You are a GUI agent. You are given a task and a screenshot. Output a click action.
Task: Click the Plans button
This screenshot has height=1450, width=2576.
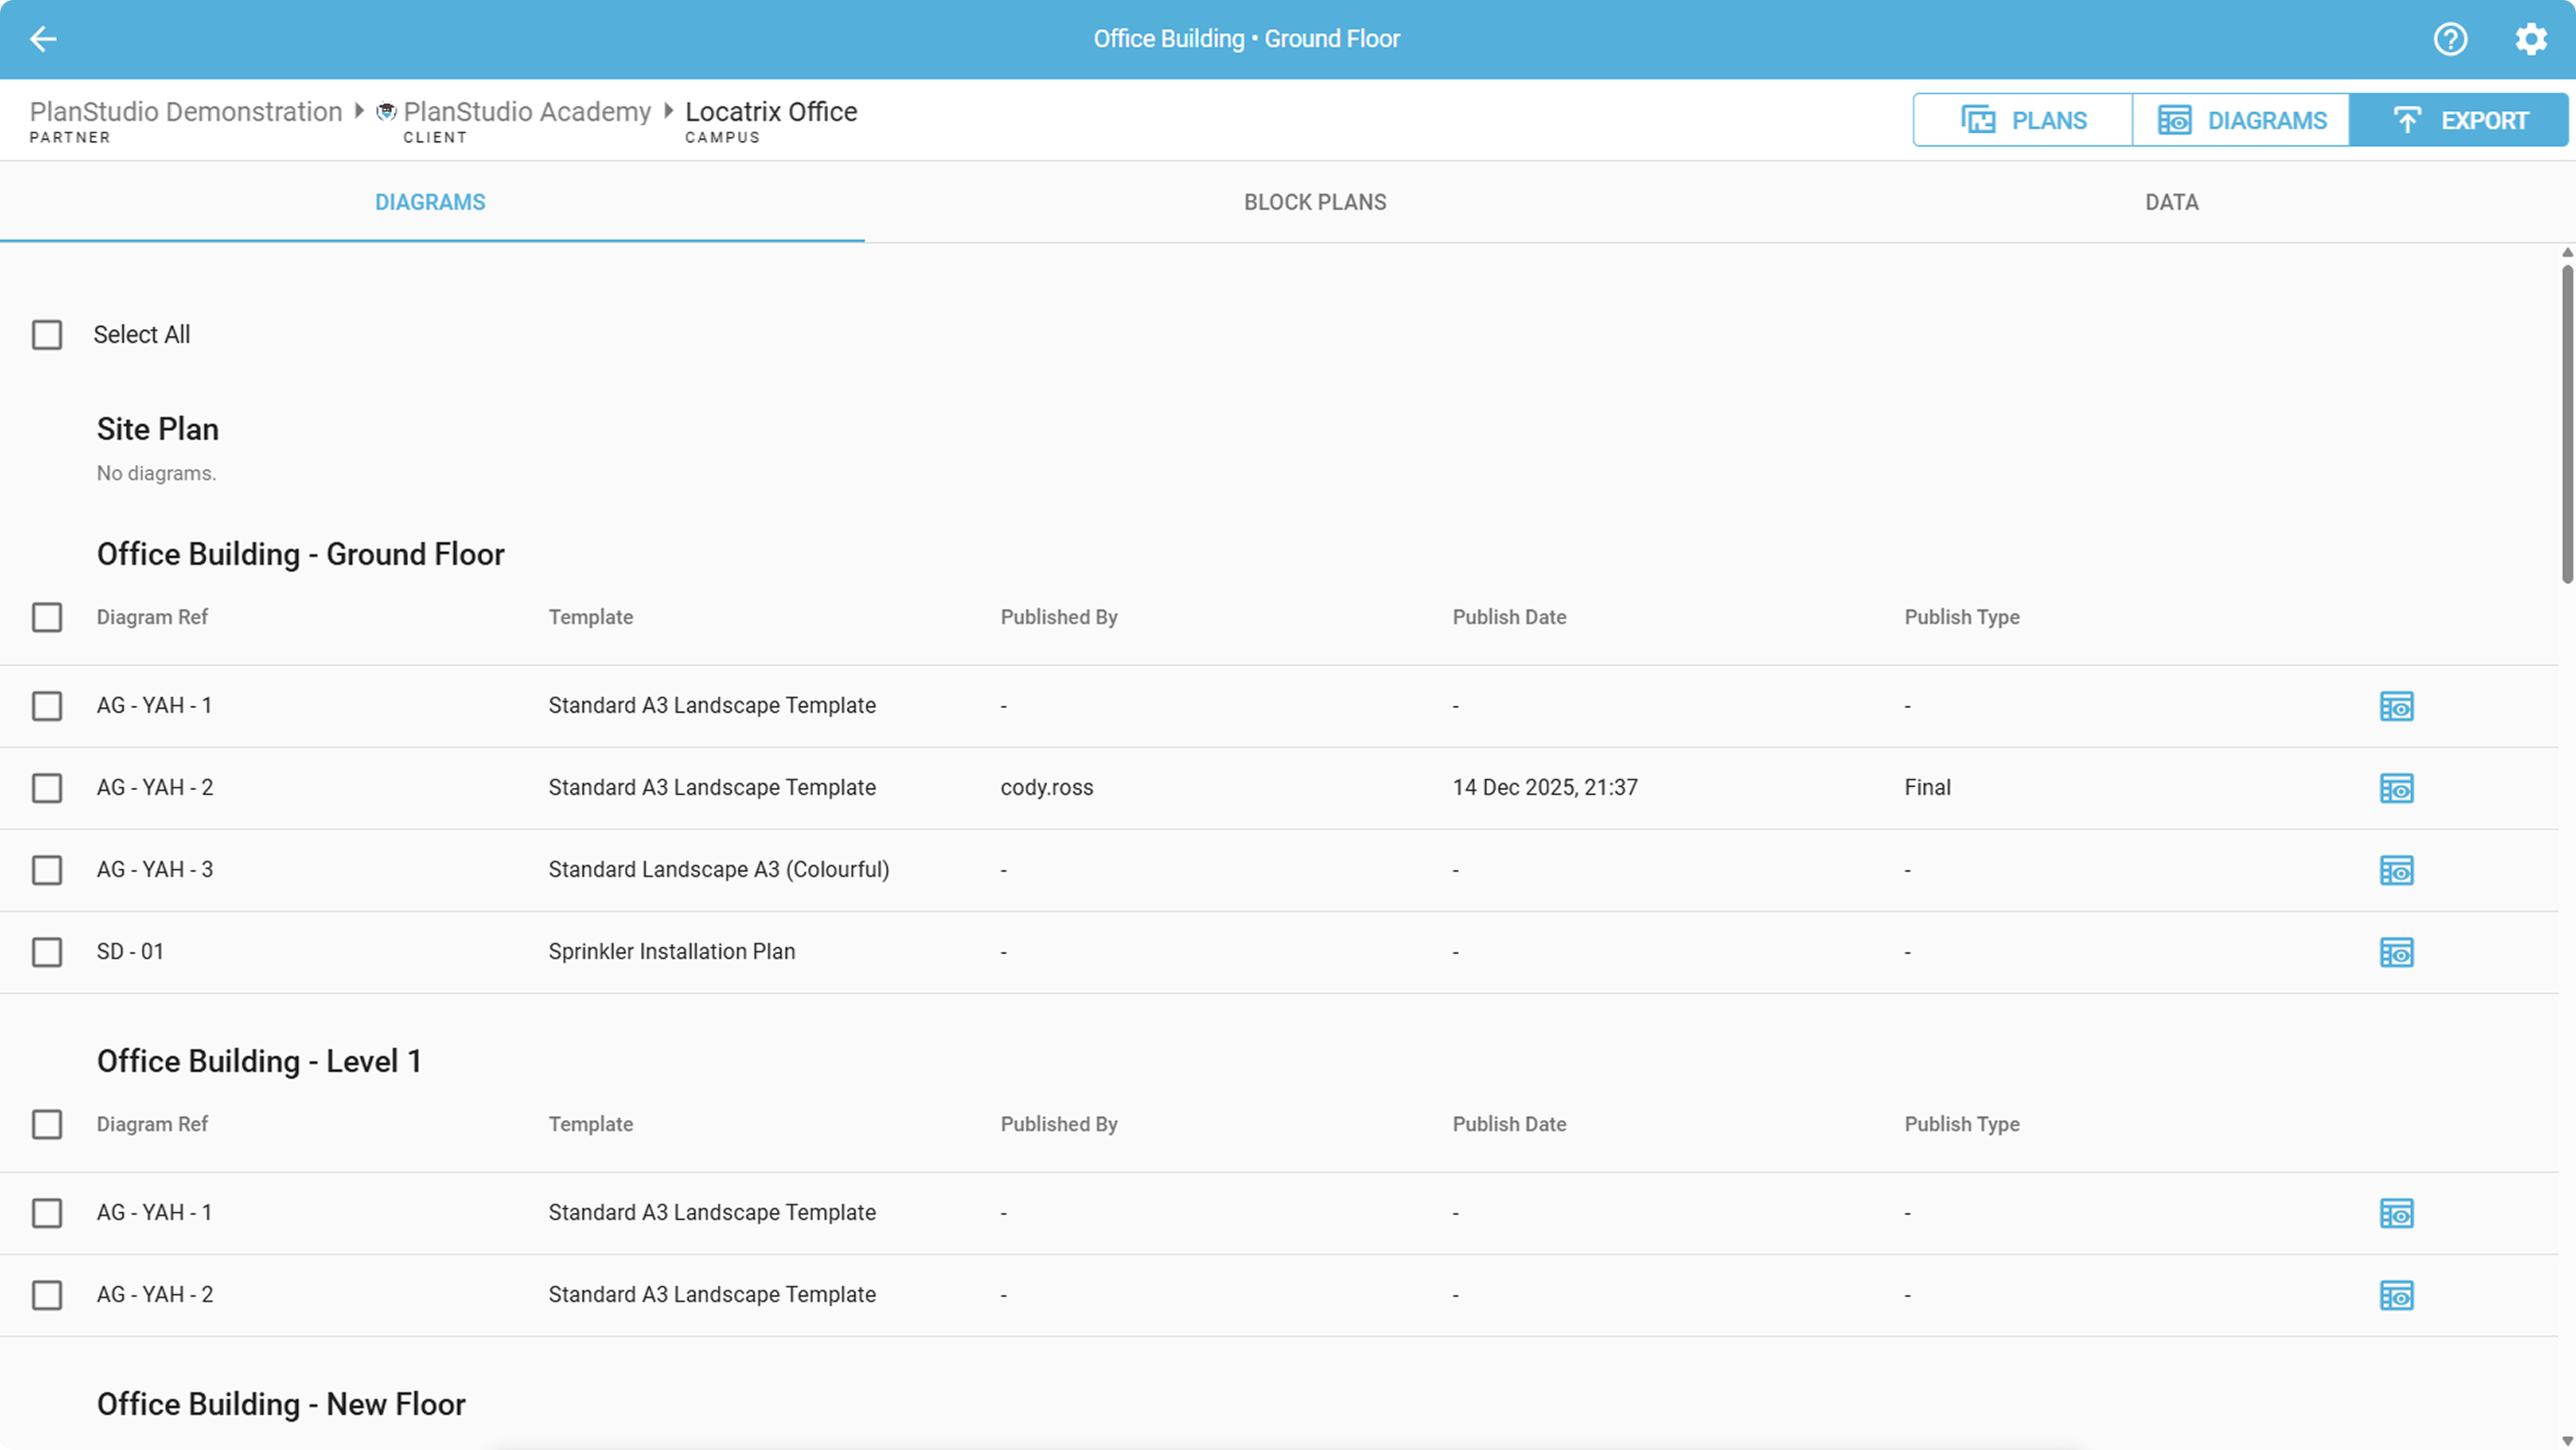(x=2023, y=120)
